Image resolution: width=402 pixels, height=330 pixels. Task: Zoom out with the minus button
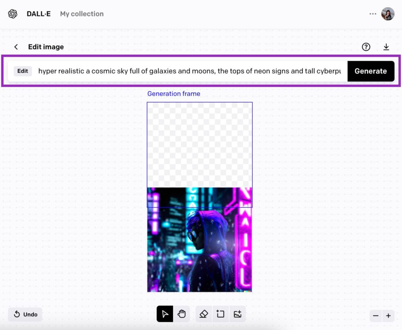coord(376,316)
